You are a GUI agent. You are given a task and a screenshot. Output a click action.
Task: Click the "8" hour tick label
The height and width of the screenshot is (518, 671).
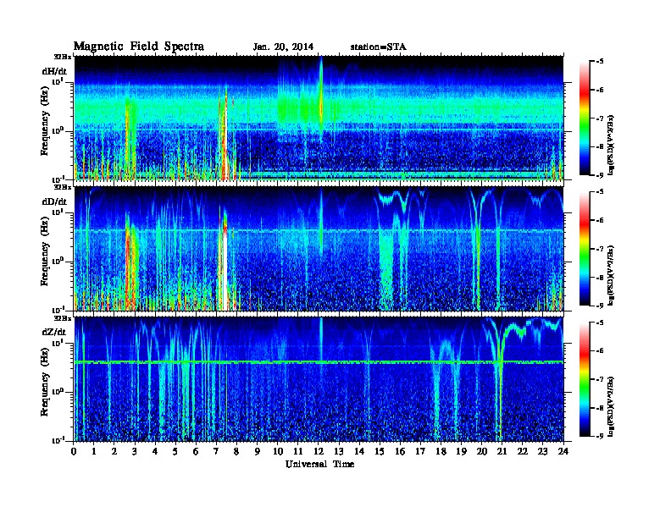coord(236,452)
